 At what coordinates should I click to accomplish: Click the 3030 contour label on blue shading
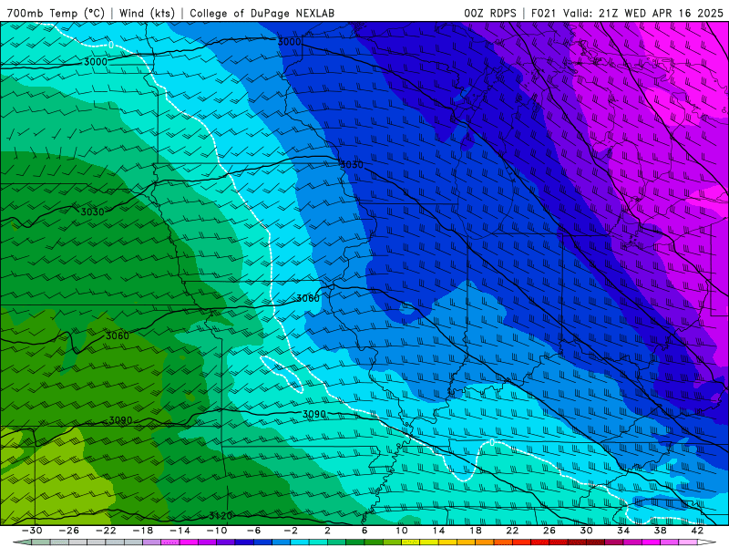352,165
